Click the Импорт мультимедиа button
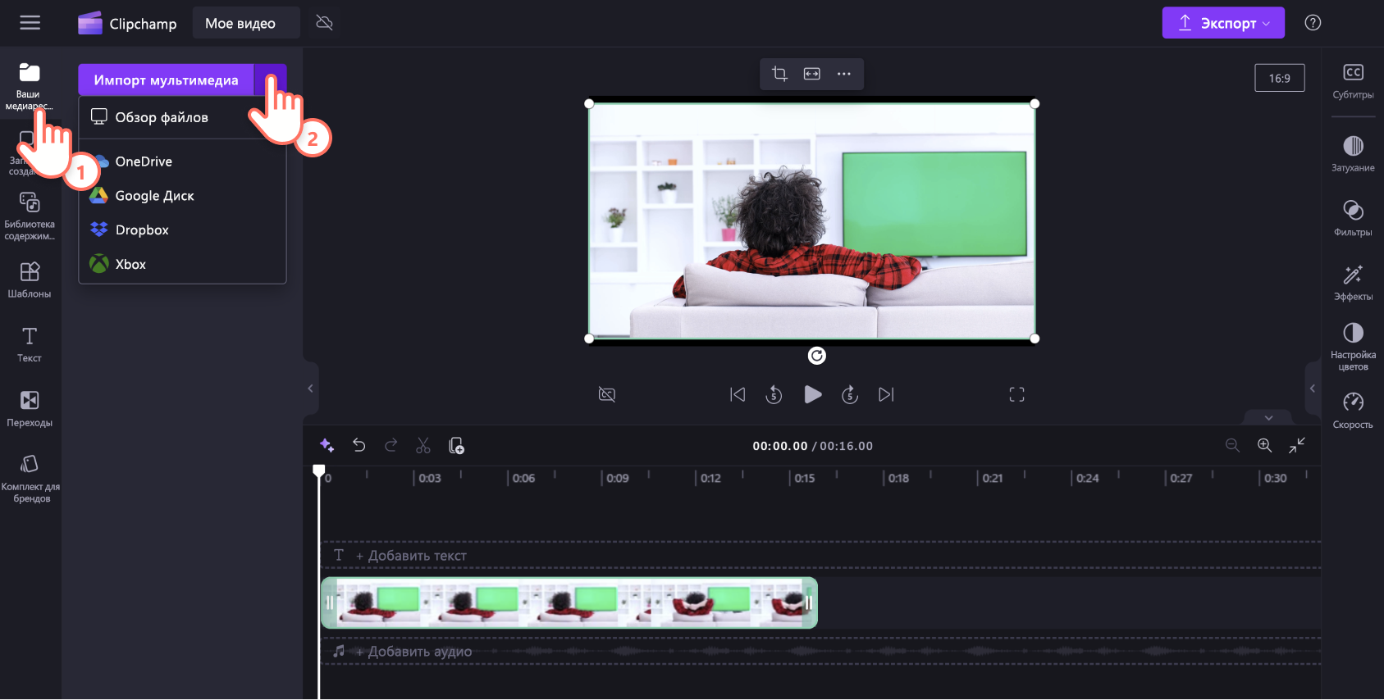 coord(167,80)
